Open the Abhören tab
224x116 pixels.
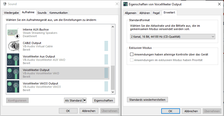coord(145,13)
